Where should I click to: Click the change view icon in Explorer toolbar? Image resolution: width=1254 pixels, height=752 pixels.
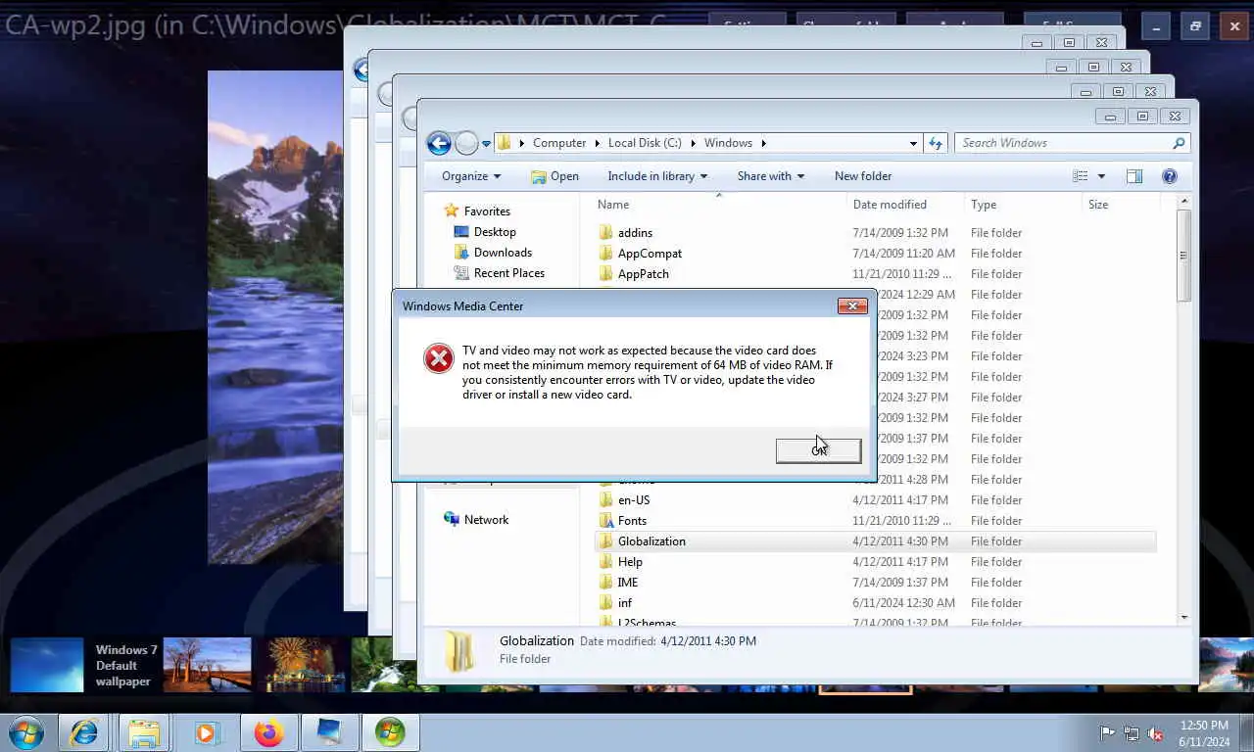coord(1081,176)
